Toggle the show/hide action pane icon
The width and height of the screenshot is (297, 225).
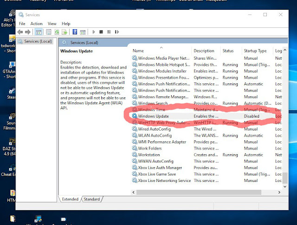pos(83,32)
